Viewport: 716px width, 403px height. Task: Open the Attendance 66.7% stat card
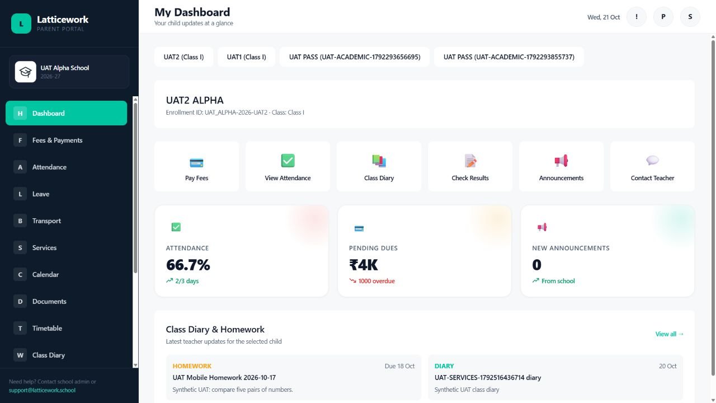pyautogui.click(x=242, y=251)
